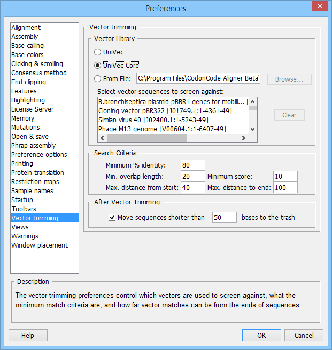This screenshot has height=350, width=332.
Task: Select Memory category
Action: (x=44, y=118)
